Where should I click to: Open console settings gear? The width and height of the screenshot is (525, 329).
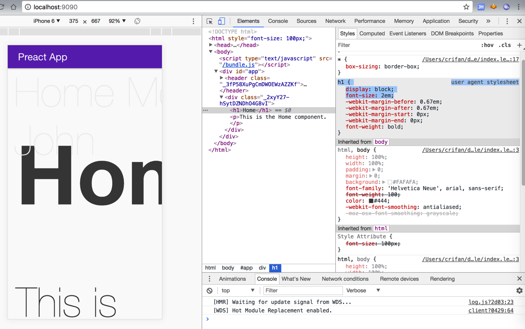pyautogui.click(x=519, y=291)
